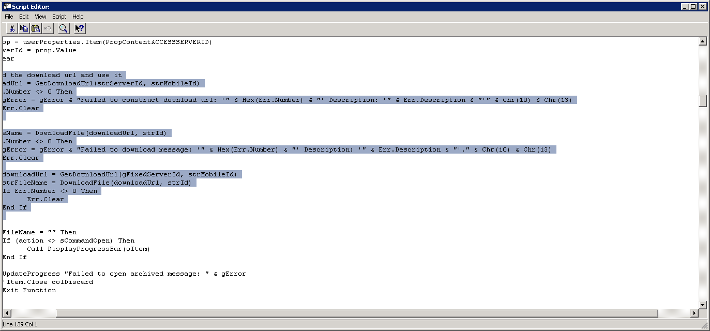The height and width of the screenshot is (331, 710).
Task: Click the 'verId = prop.Value' line
Action: [x=39, y=50]
